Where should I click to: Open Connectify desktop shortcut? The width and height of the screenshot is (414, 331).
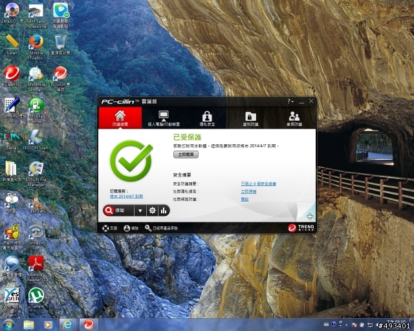pyautogui.click(x=36, y=235)
